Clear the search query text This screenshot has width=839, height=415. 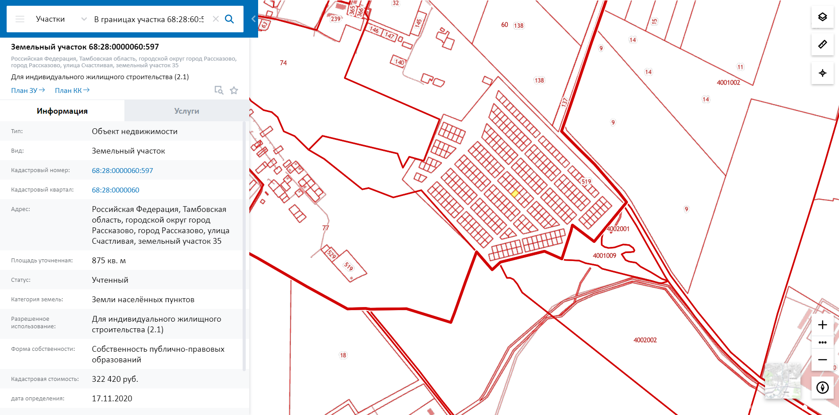[216, 19]
